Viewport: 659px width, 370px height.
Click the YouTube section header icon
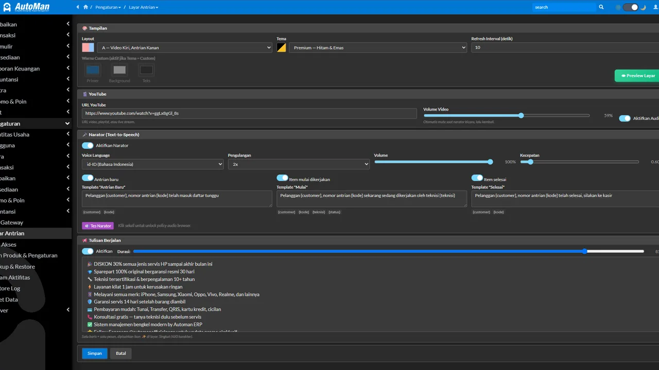85,94
